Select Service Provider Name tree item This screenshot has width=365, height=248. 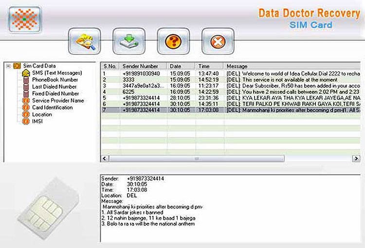[x=58, y=101]
